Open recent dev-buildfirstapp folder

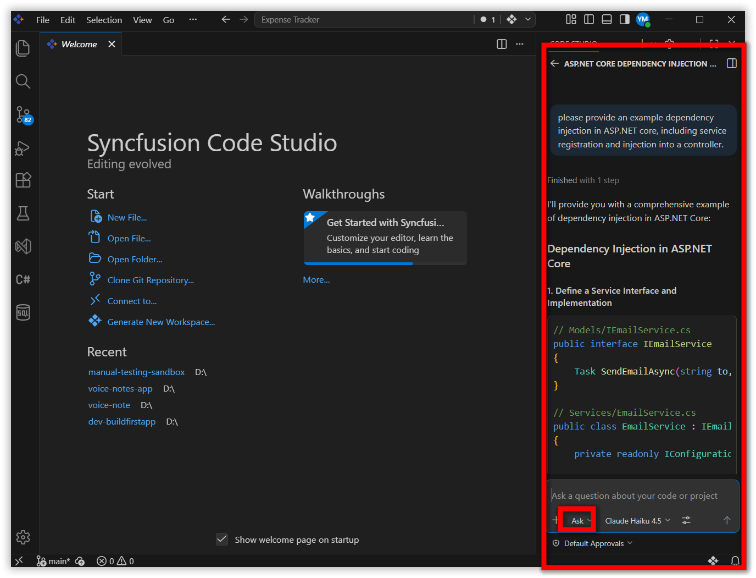point(122,422)
